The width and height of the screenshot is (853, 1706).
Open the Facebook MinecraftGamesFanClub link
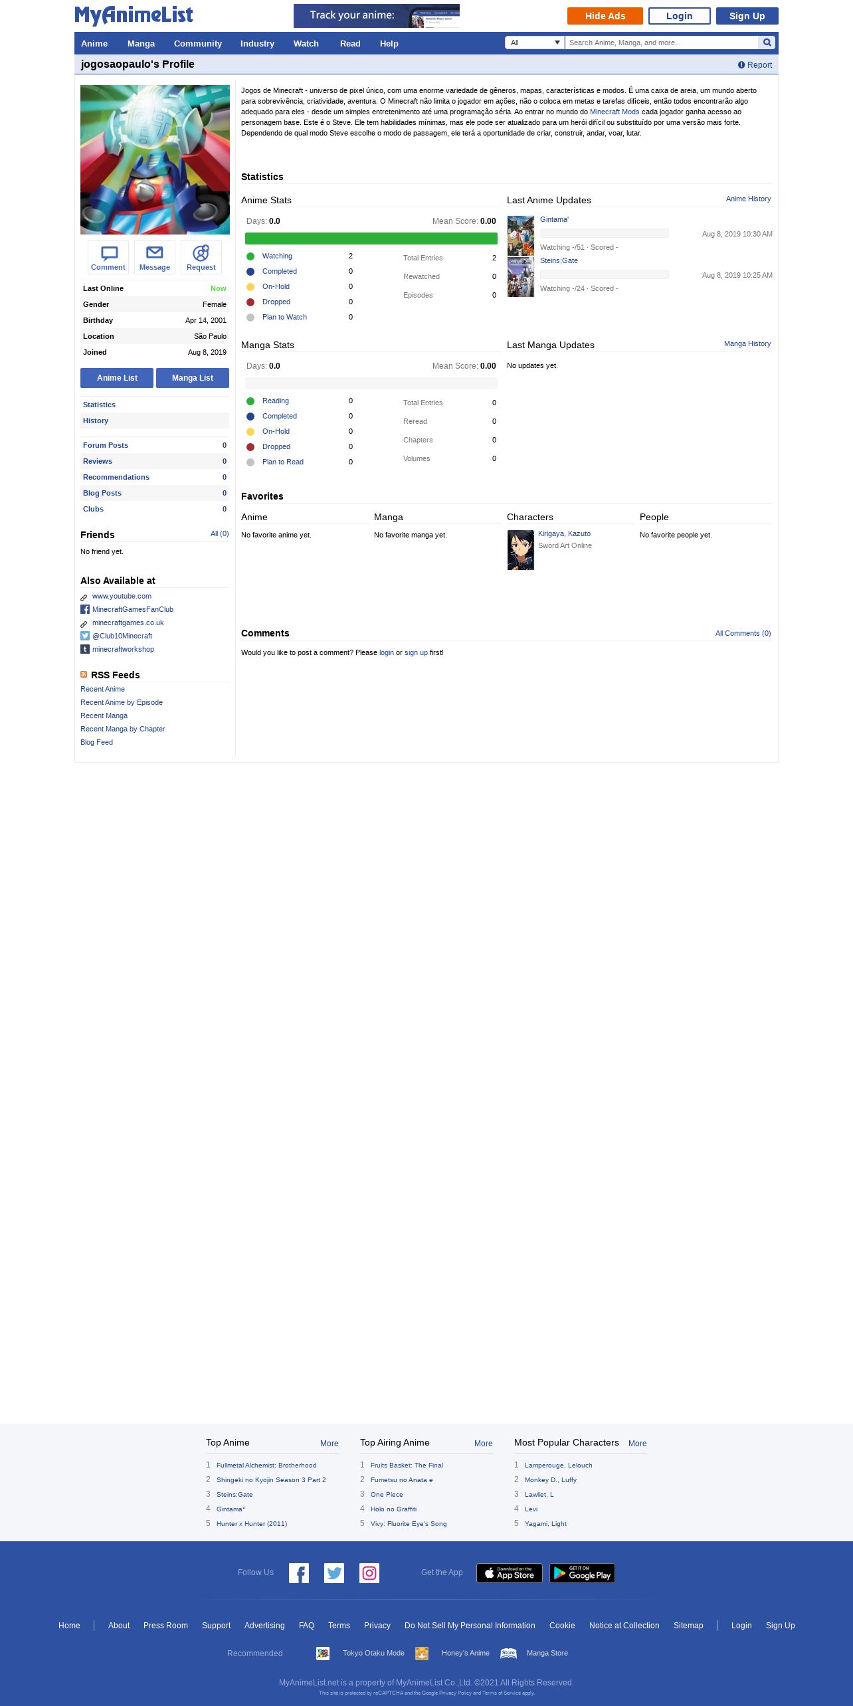tap(128, 609)
